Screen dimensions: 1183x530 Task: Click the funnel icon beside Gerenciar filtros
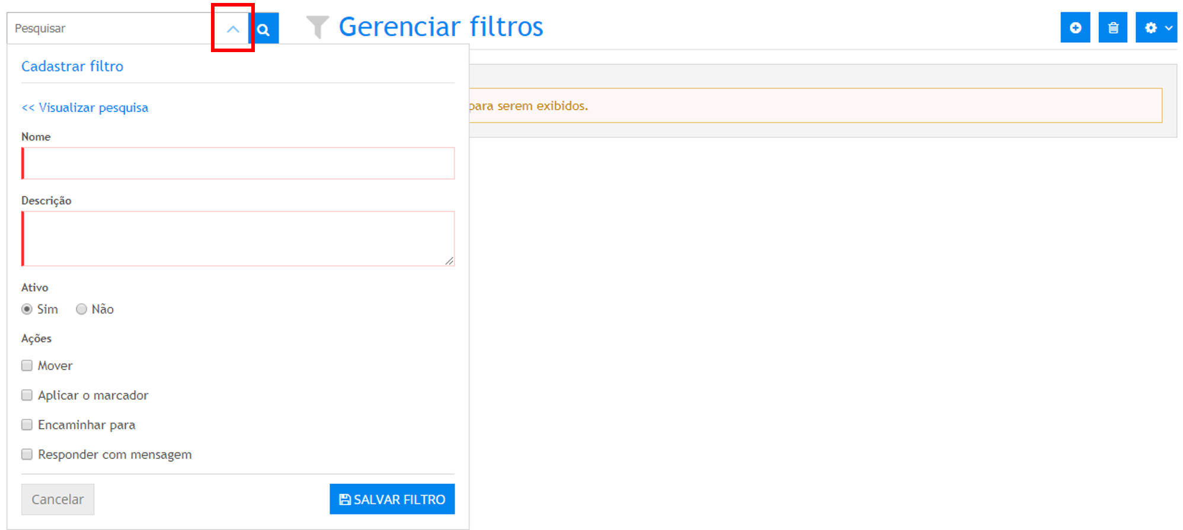(317, 27)
